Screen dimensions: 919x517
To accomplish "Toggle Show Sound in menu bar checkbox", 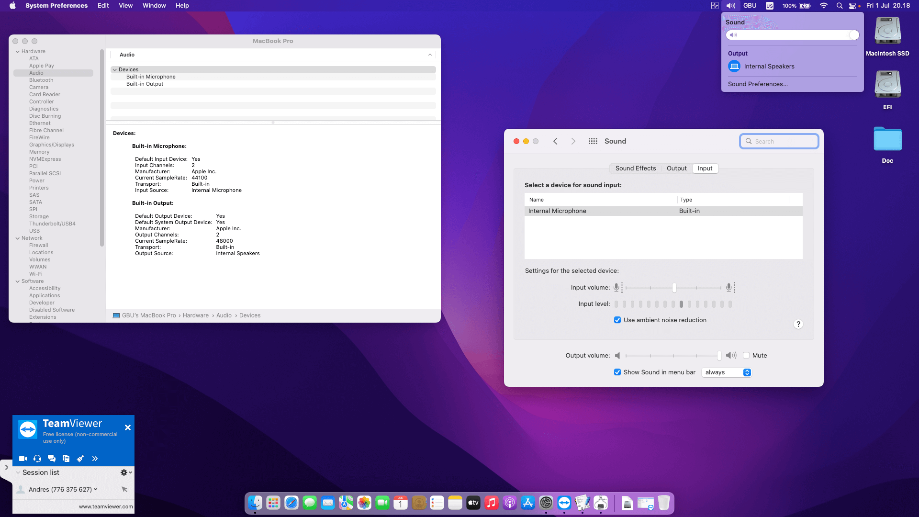I will [x=617, y=372].
